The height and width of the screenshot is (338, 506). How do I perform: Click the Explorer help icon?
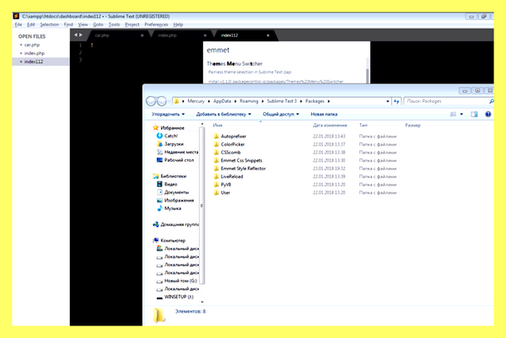tap(488, 114)
